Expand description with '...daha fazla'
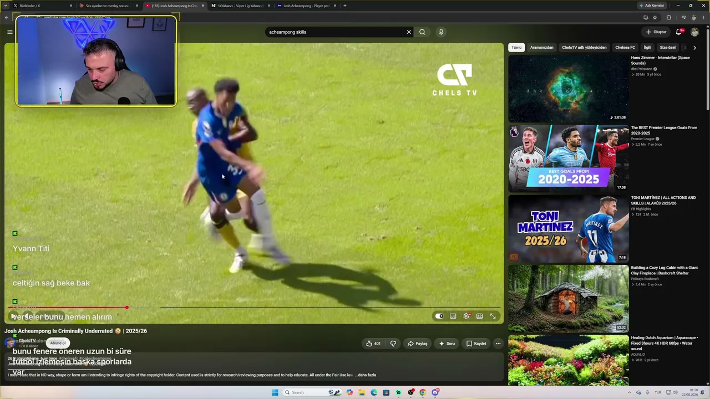The height and width of the screenshot is (399, 710). click(366, 375)
